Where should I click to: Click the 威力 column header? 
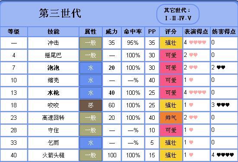tap(112, 31)
